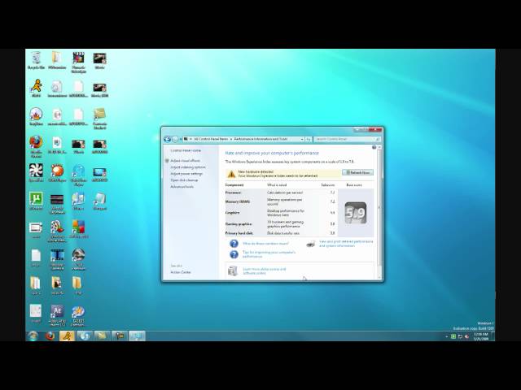Viewport: 521px width, 390px height.
Task: Click question icon beside 'What do these numbers mean'
Action: coord(234,244)
